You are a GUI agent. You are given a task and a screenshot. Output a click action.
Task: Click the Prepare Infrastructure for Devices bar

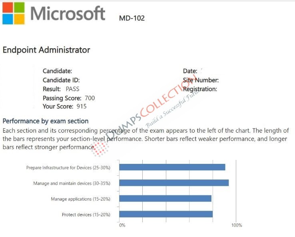pyautogui.click(x=172, y=167)
